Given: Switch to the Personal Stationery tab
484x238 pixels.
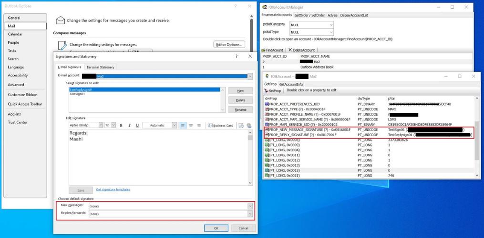Looking at the screenshot, I should [x=100, y=67].
